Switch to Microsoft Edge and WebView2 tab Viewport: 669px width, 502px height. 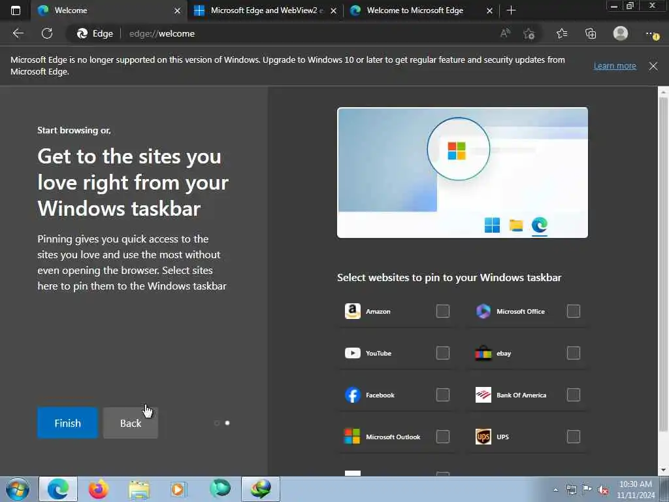pos(265,10)
